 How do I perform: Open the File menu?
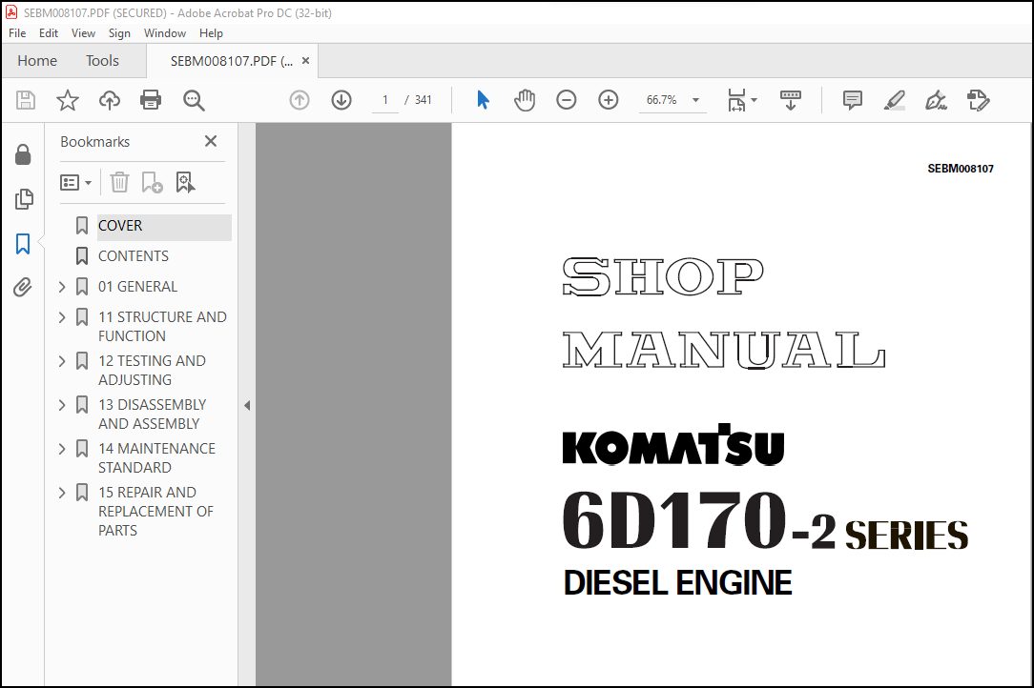(17, 33)
